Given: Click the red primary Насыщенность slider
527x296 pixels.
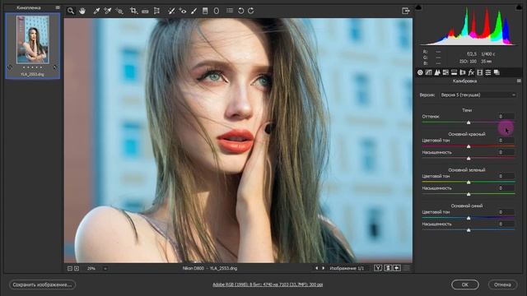Looking at the screenshot, I should tap(469, 159).
